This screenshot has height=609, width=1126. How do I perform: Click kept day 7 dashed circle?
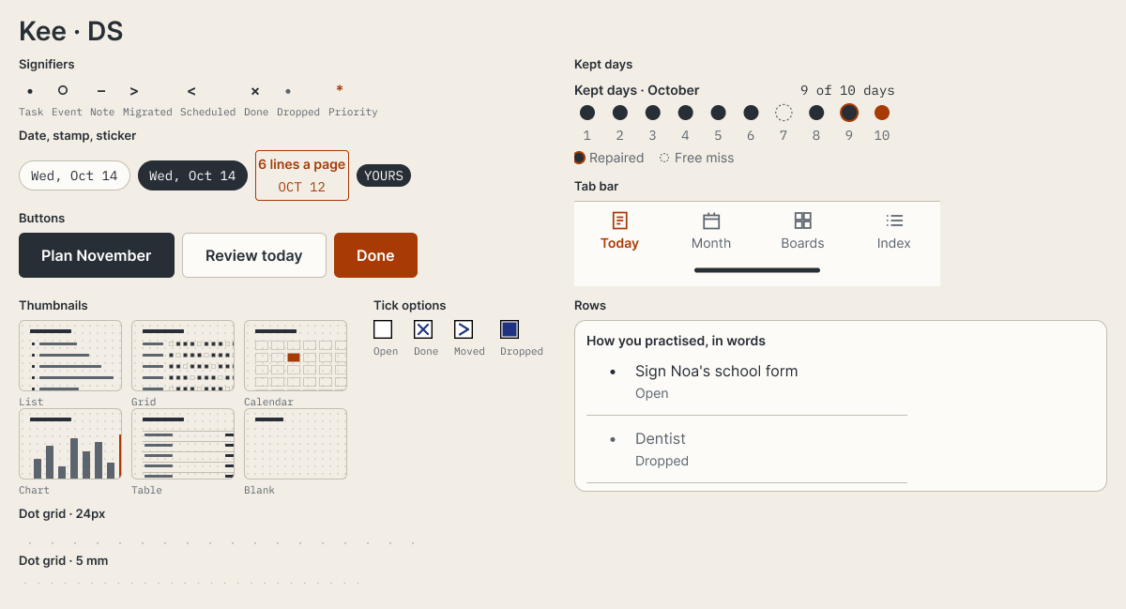pos(784,113)
